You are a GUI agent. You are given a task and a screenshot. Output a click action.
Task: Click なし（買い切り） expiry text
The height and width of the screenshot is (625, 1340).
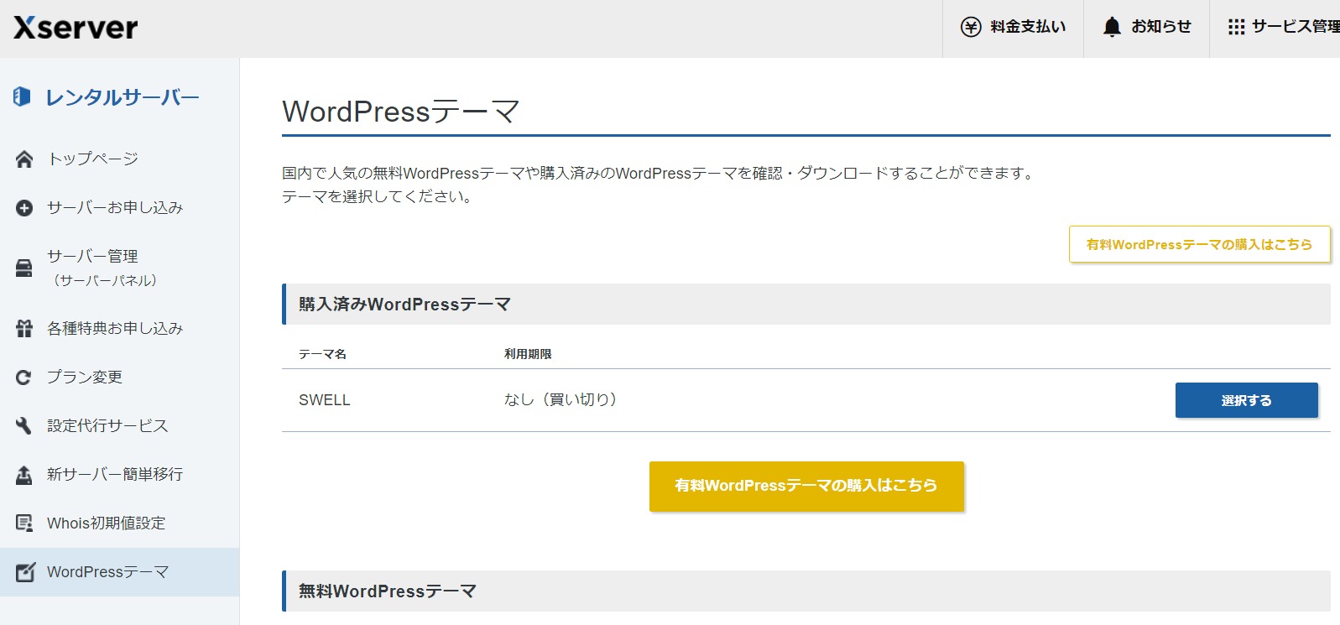coord(561,400)
